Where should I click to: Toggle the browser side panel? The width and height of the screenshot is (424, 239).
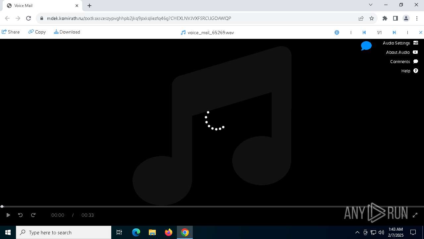396,18
